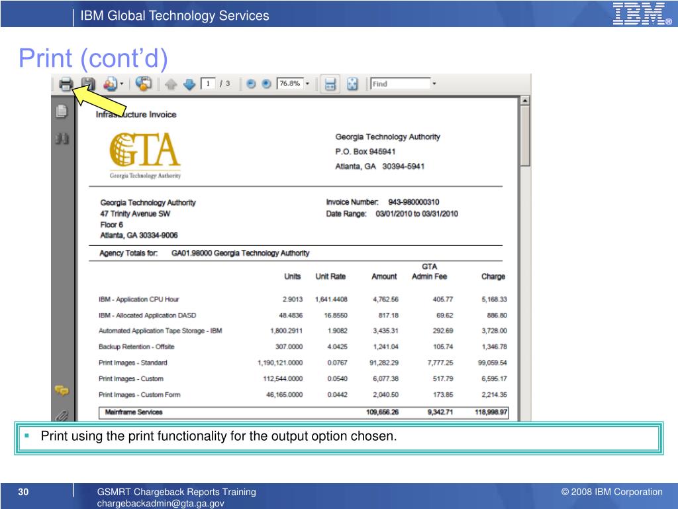The width and height of the screenshot is (678, 509).
Task: Click 'Atlanta, GA 30394-5941' text
Action: point(379,166)
